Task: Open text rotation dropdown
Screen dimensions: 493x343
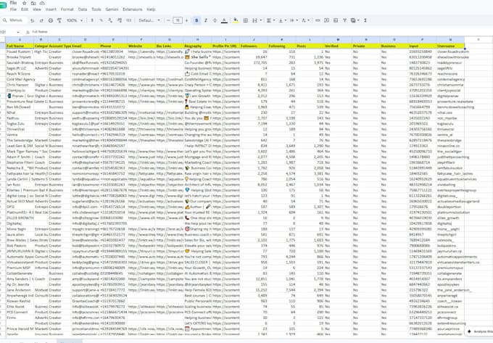Action: click(305, 20)
